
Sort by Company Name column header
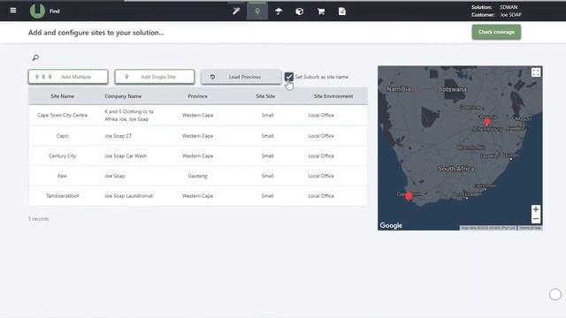click(x=123, y=96)
